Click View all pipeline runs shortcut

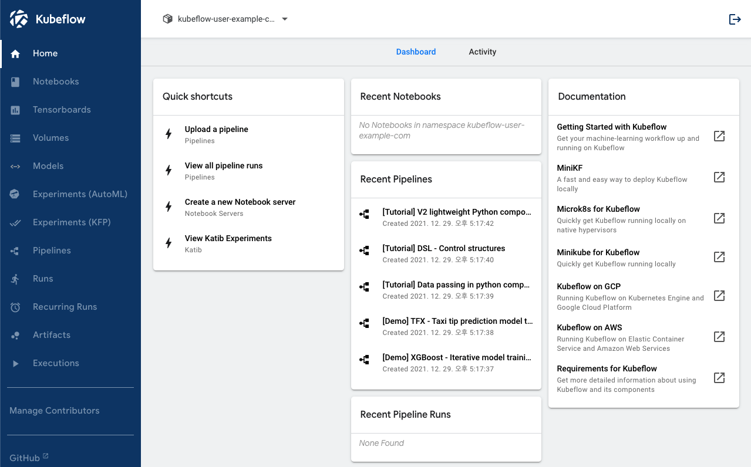click(x=248, y=170)
